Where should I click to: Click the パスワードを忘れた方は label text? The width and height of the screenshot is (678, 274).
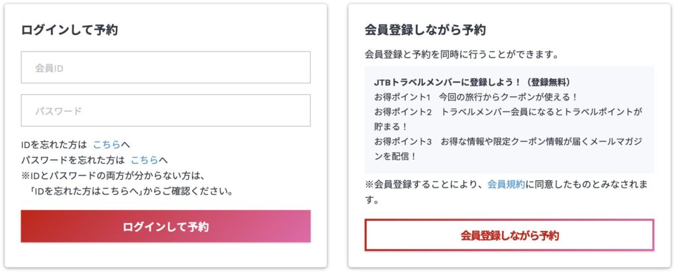73,160
